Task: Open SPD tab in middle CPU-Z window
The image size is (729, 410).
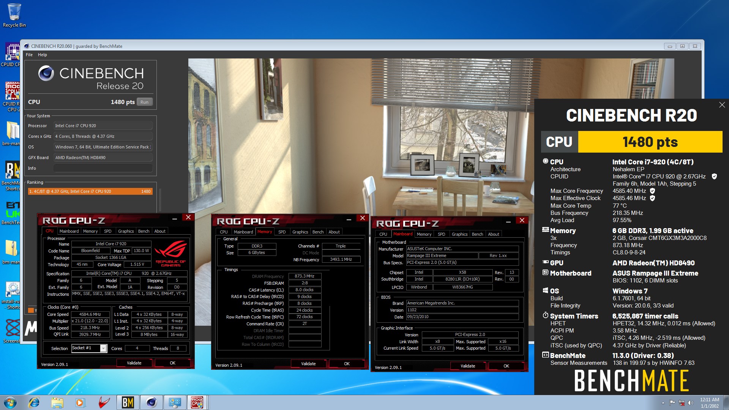Action: click(x=282, y=232)
